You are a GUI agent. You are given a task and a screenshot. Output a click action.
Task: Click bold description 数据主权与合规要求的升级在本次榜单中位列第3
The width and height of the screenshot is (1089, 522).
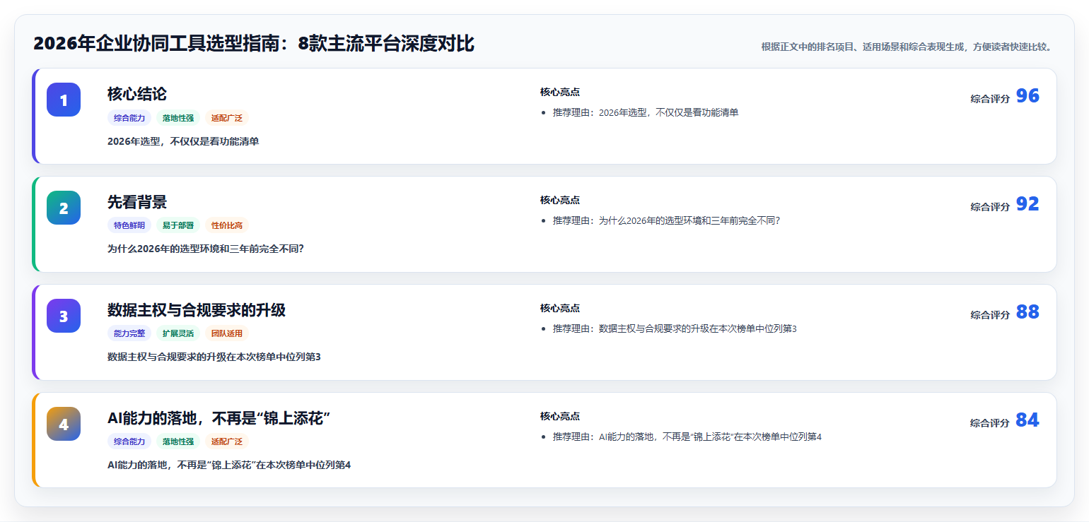pyautogui.click(x=214, y=357)
